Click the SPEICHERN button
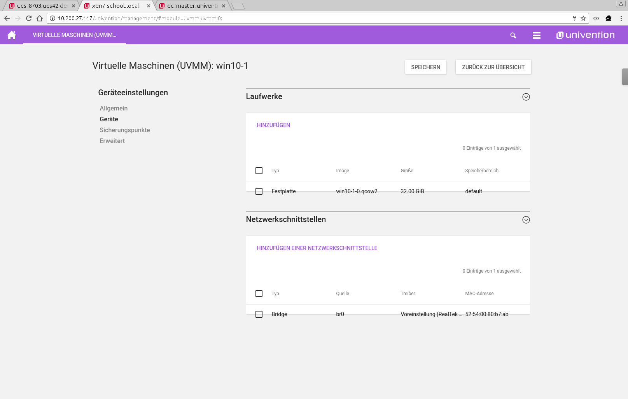Image resolution: width=628 pixels, height=399 pixels. point(425,67)
